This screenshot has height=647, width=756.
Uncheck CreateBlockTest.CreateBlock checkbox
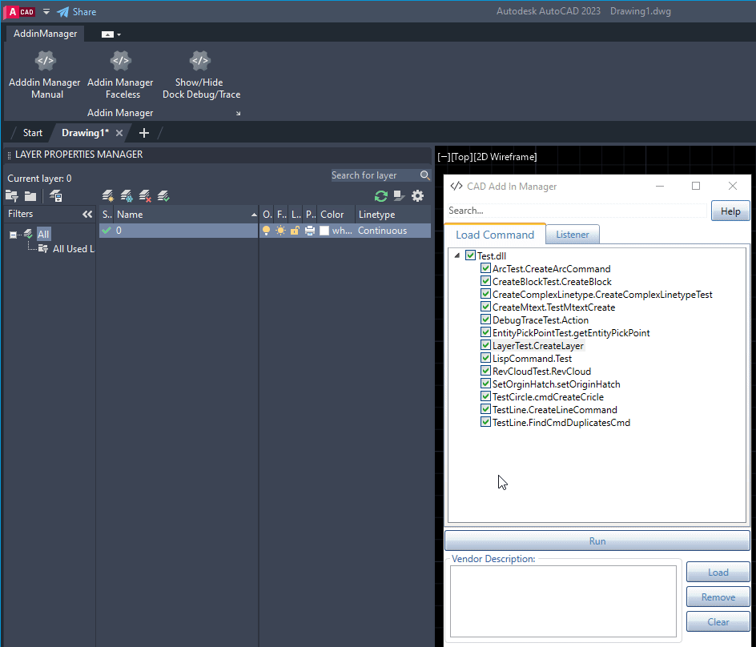point(485,281)
